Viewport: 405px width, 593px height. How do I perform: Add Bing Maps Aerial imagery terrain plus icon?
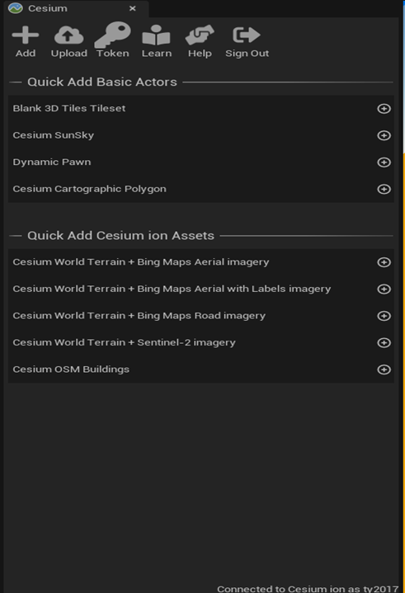click(384, 262)
